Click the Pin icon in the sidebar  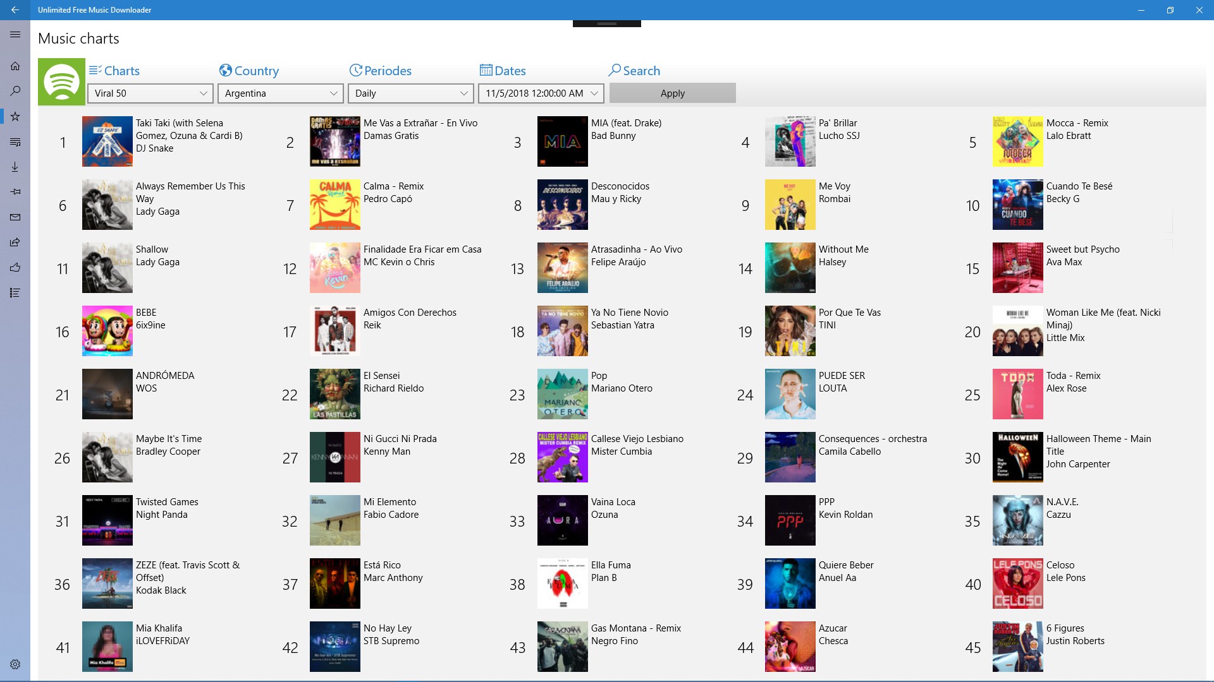click(15, 191)
